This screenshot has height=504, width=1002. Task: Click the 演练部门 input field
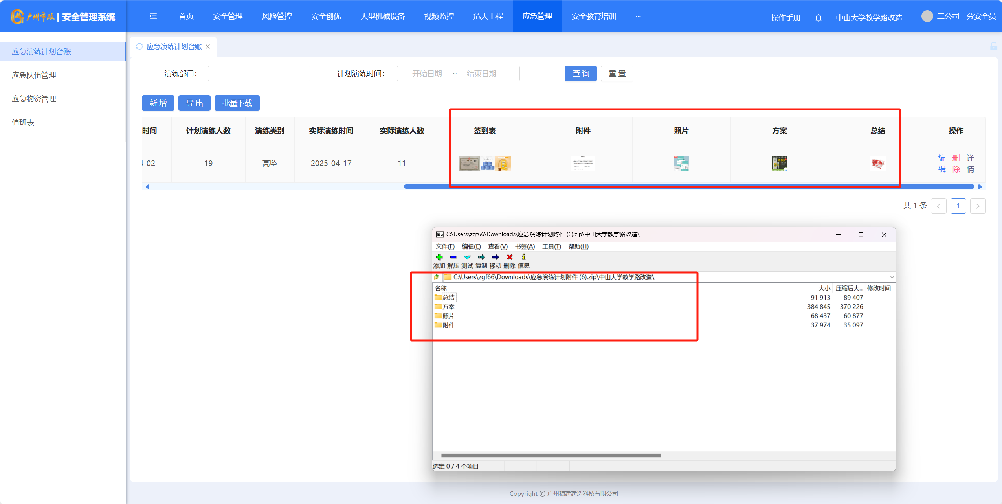point(259,74)
